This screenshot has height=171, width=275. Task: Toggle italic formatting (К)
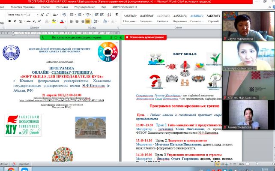[15, 21]
